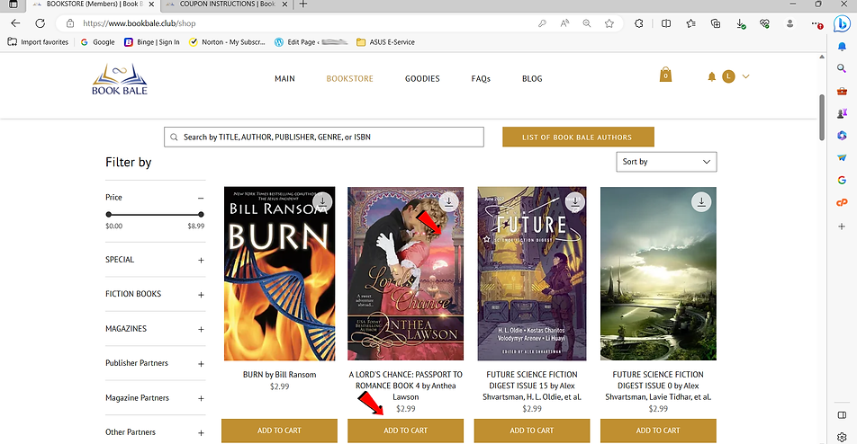This screenshot has width=857, height=444.
Task: Open the BLOG menu item
Action: click(532, 78)
